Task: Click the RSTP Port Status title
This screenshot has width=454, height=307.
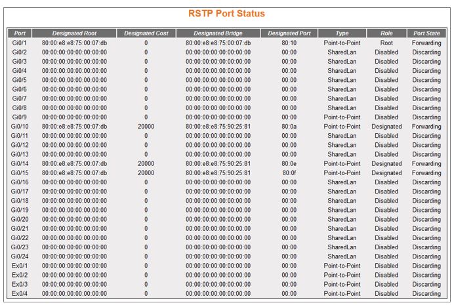Action: 226,13
